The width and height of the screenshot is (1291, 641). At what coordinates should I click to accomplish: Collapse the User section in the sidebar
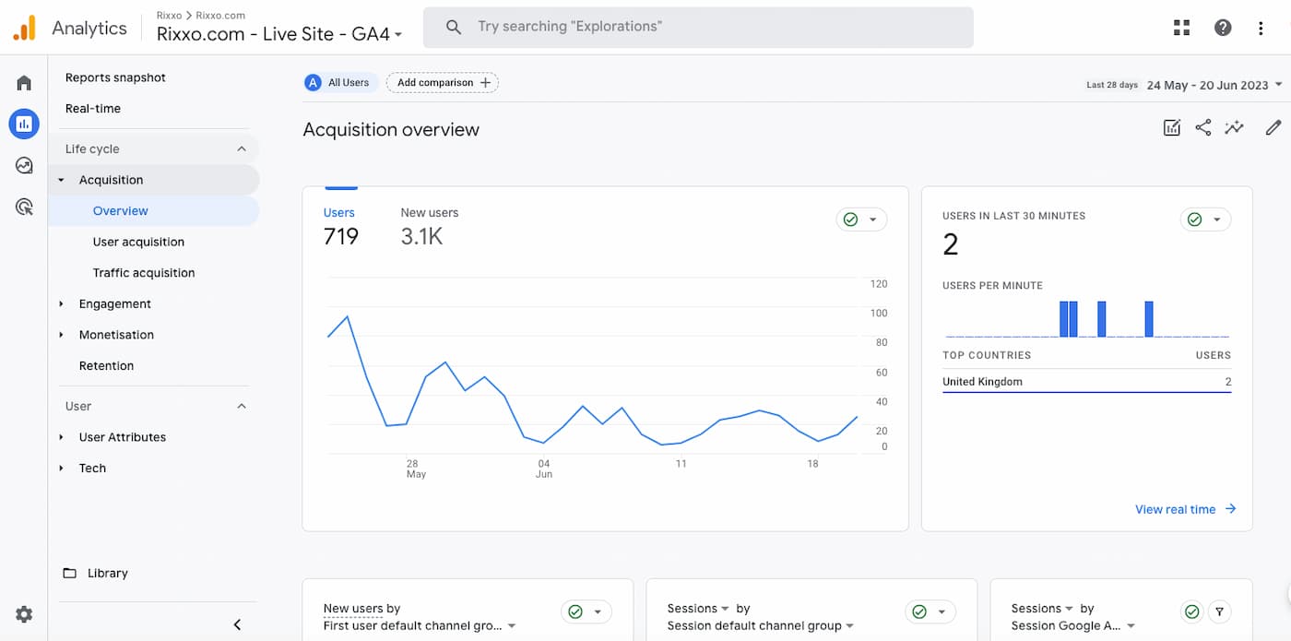click(x=242, y=406)
